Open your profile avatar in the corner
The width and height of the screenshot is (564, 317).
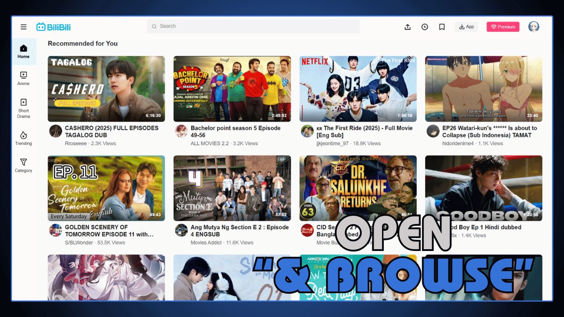click(534, 26)
